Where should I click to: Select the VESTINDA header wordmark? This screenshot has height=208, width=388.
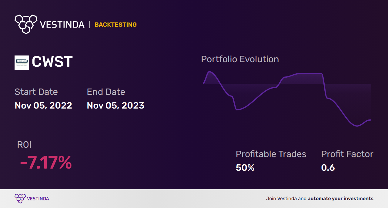(62, 25)
